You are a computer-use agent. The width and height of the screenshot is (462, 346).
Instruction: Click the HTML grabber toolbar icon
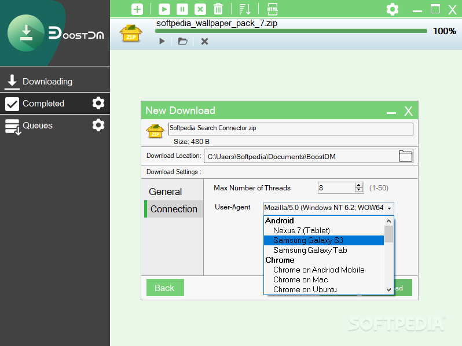pyautogui.click(x=272, y=9)
